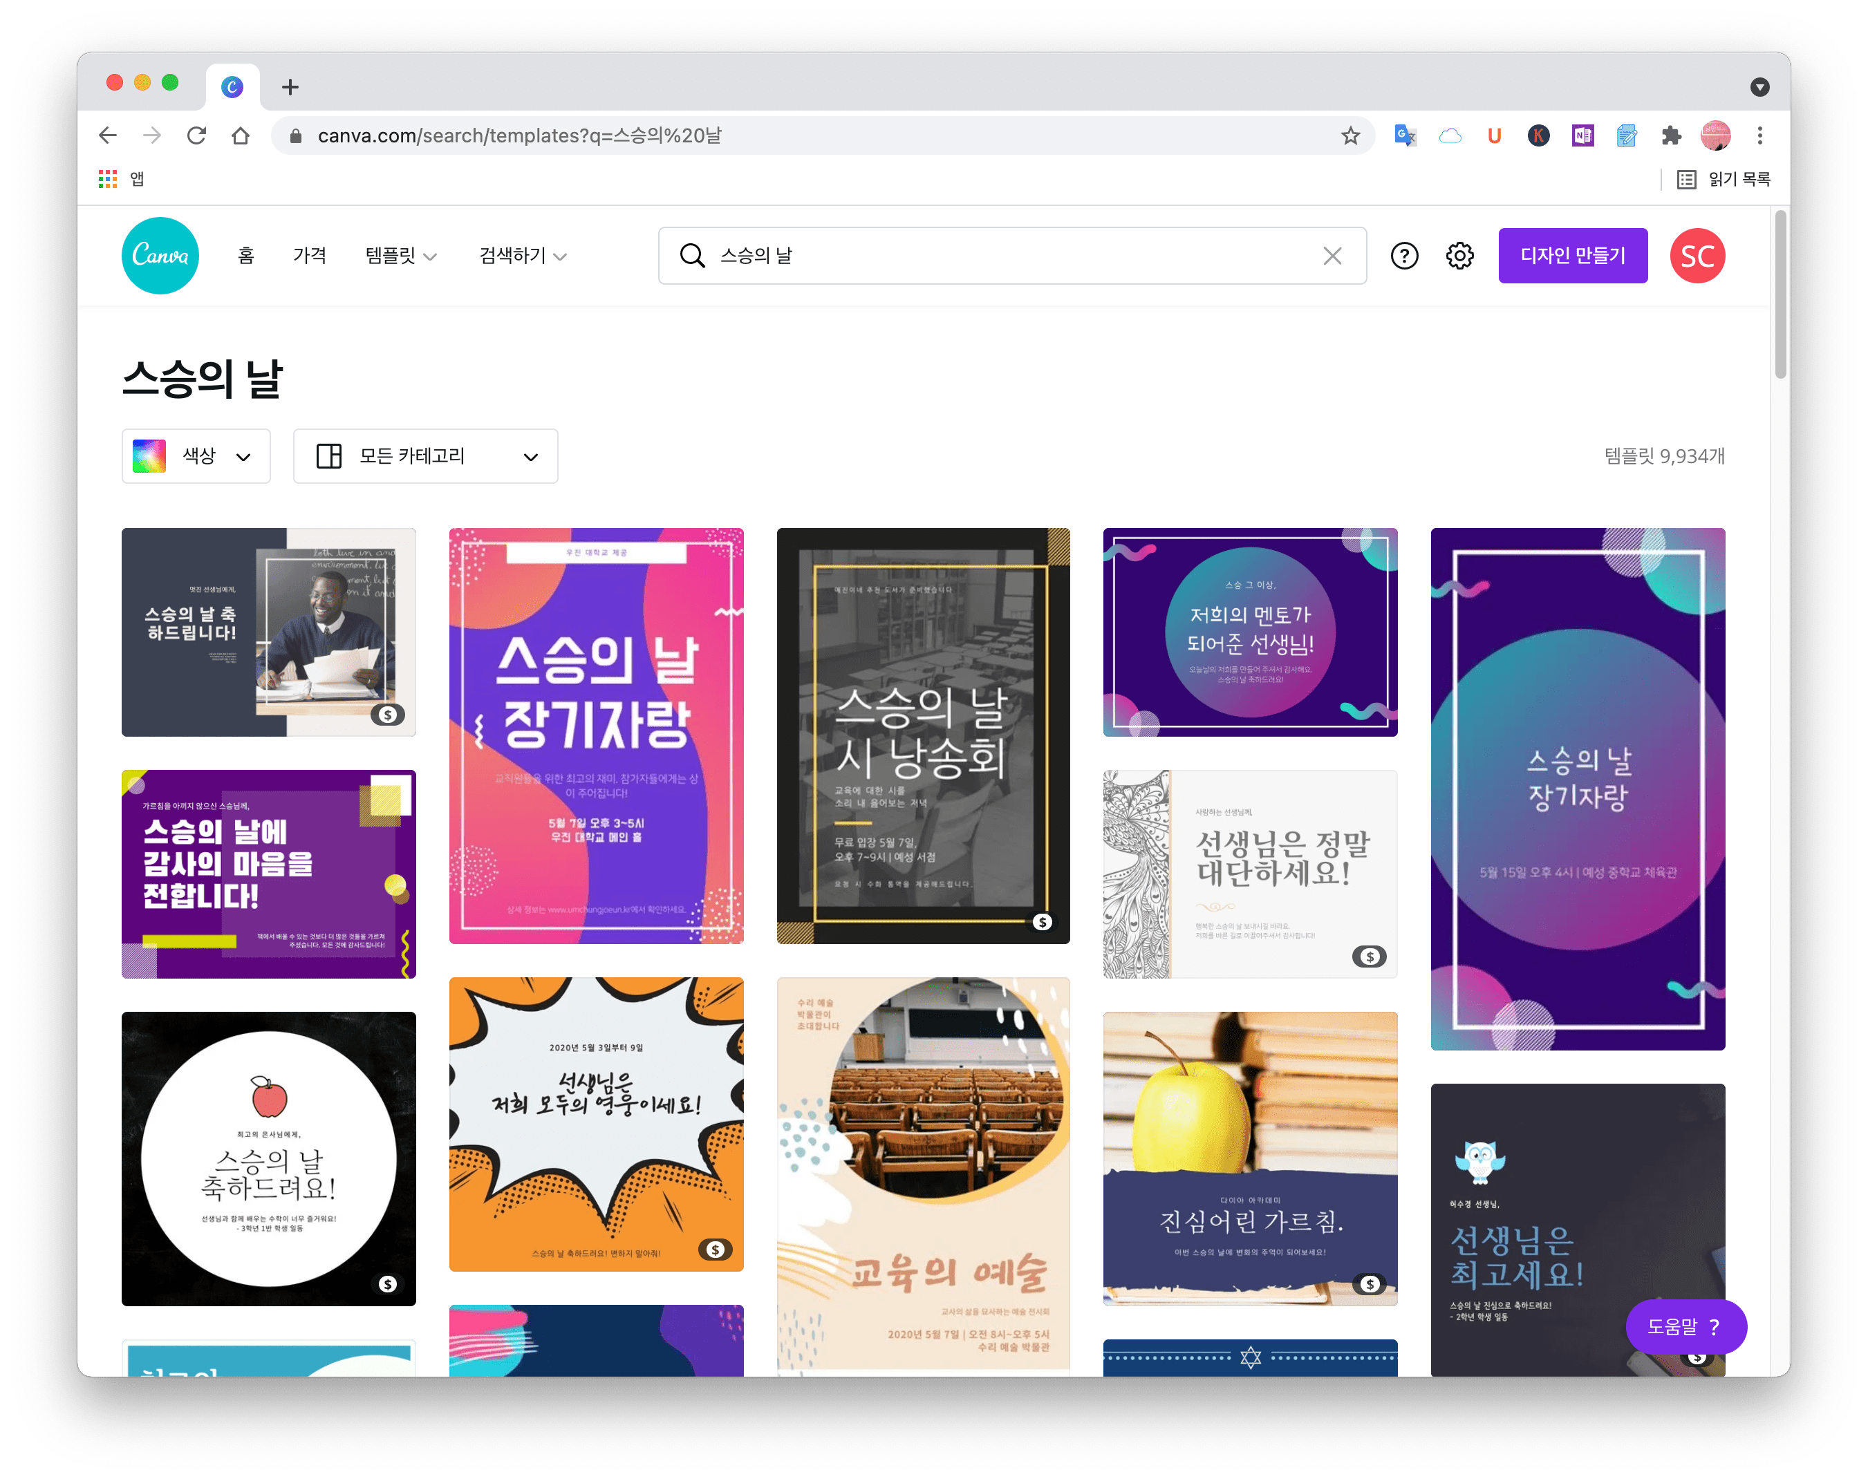Click the Canva logo
The image size is (1868, 1479).
click(x=160, y=256)
